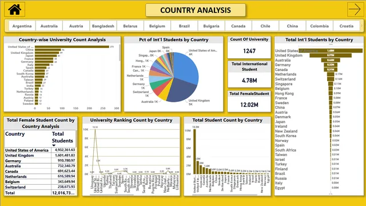Advance the country slicer's right scroll arrow
This screenshot has height=206, width=366.
362,26
